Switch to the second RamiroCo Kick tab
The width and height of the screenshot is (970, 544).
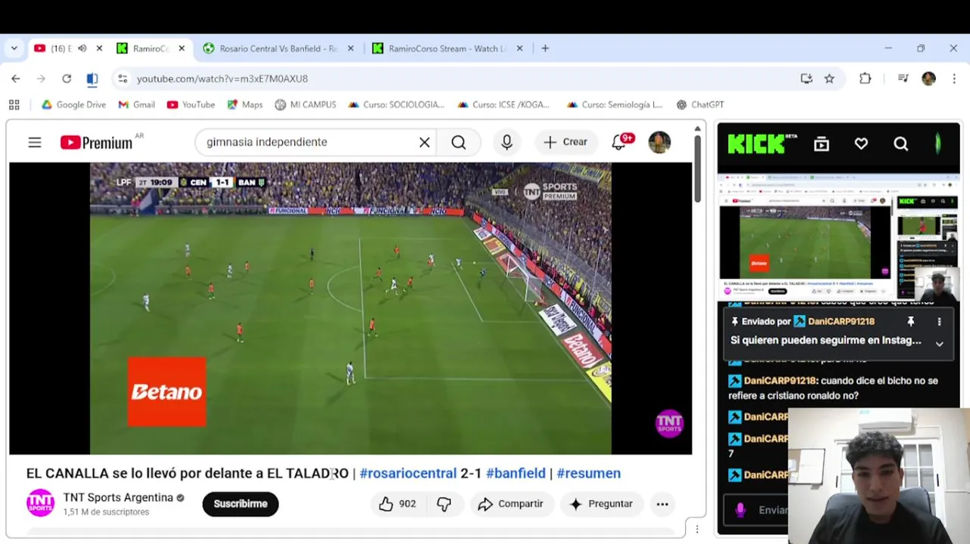(x=150, y=48)
